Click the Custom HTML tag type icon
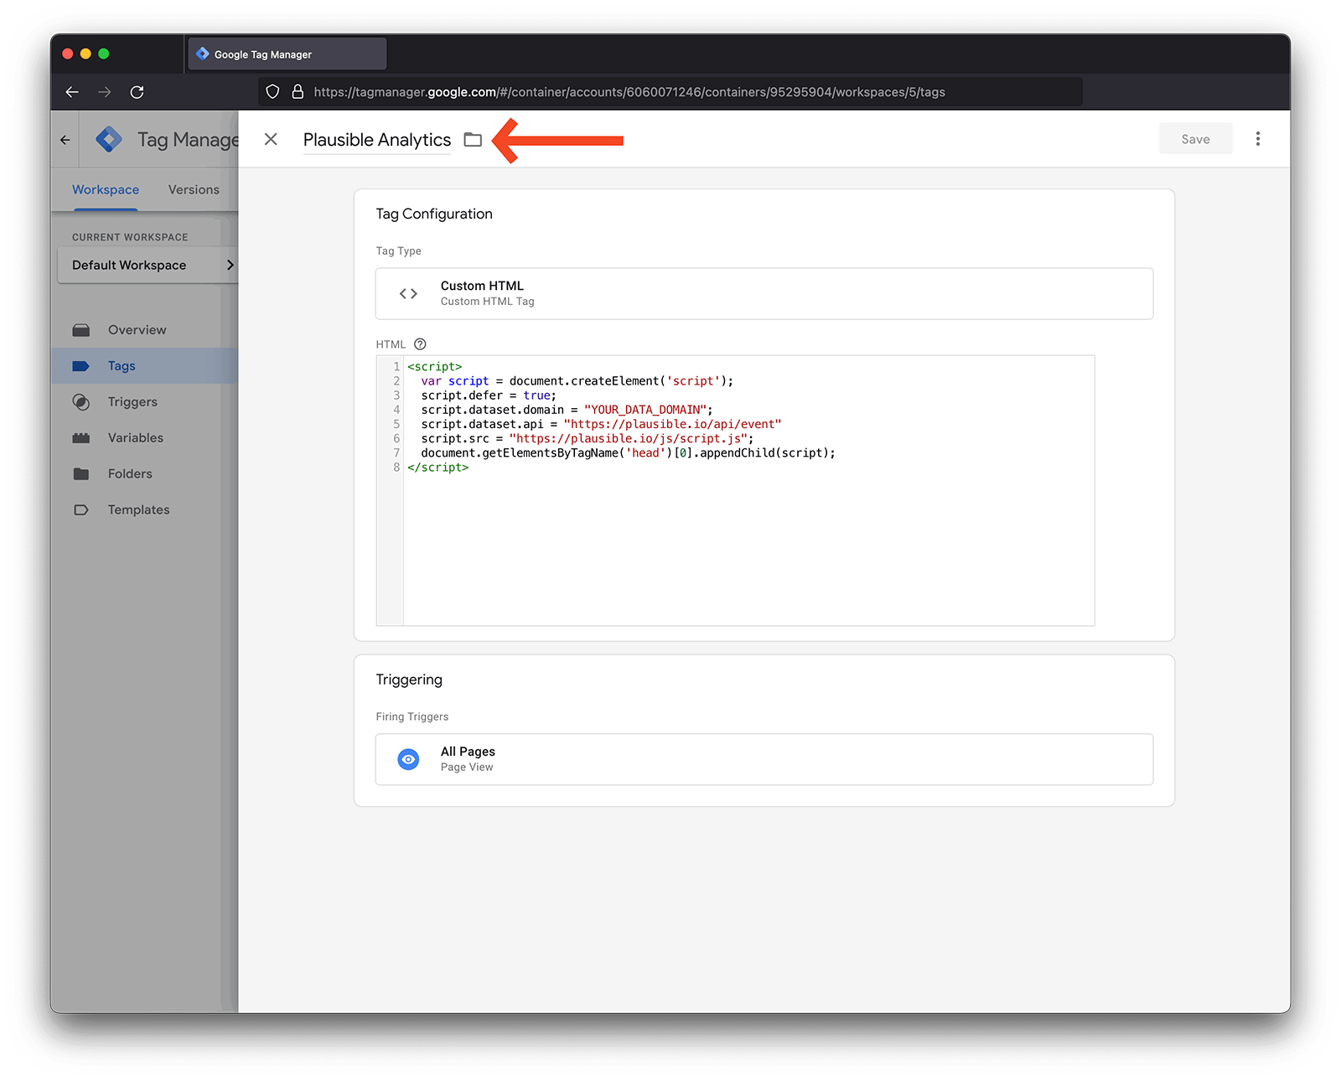This screenshot has height=1080, width=1341. [x=408, y=293]
